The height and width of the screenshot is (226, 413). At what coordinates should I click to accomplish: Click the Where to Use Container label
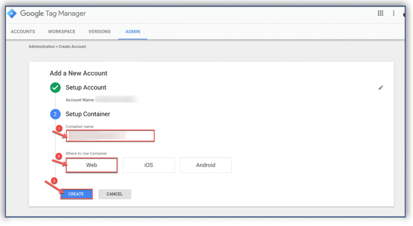(x=86, y=153)
